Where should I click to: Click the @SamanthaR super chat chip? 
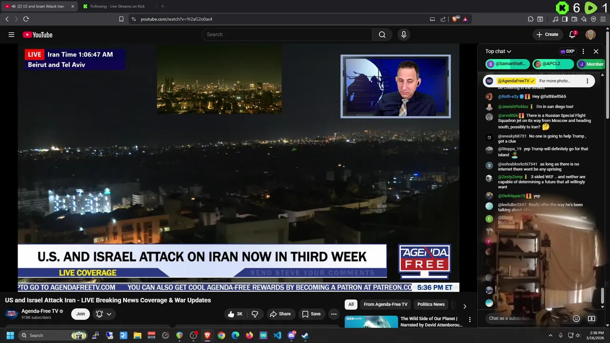point(508,64)
